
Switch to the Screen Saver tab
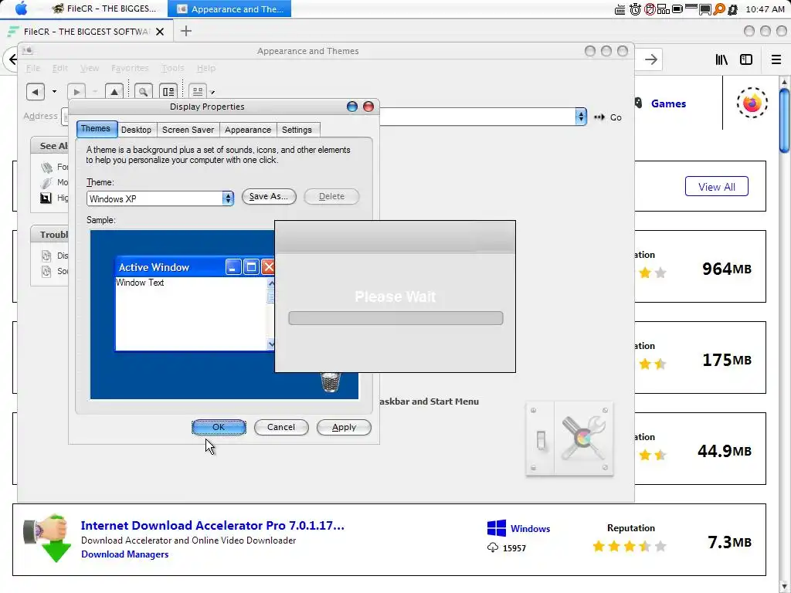(188, 130)
